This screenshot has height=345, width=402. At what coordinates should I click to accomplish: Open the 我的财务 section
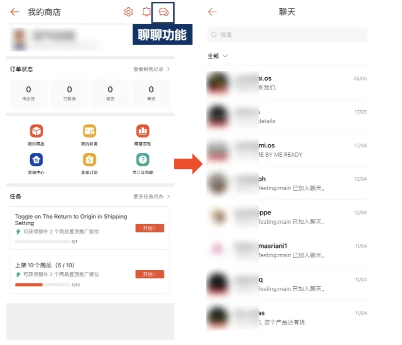(88, 131)
